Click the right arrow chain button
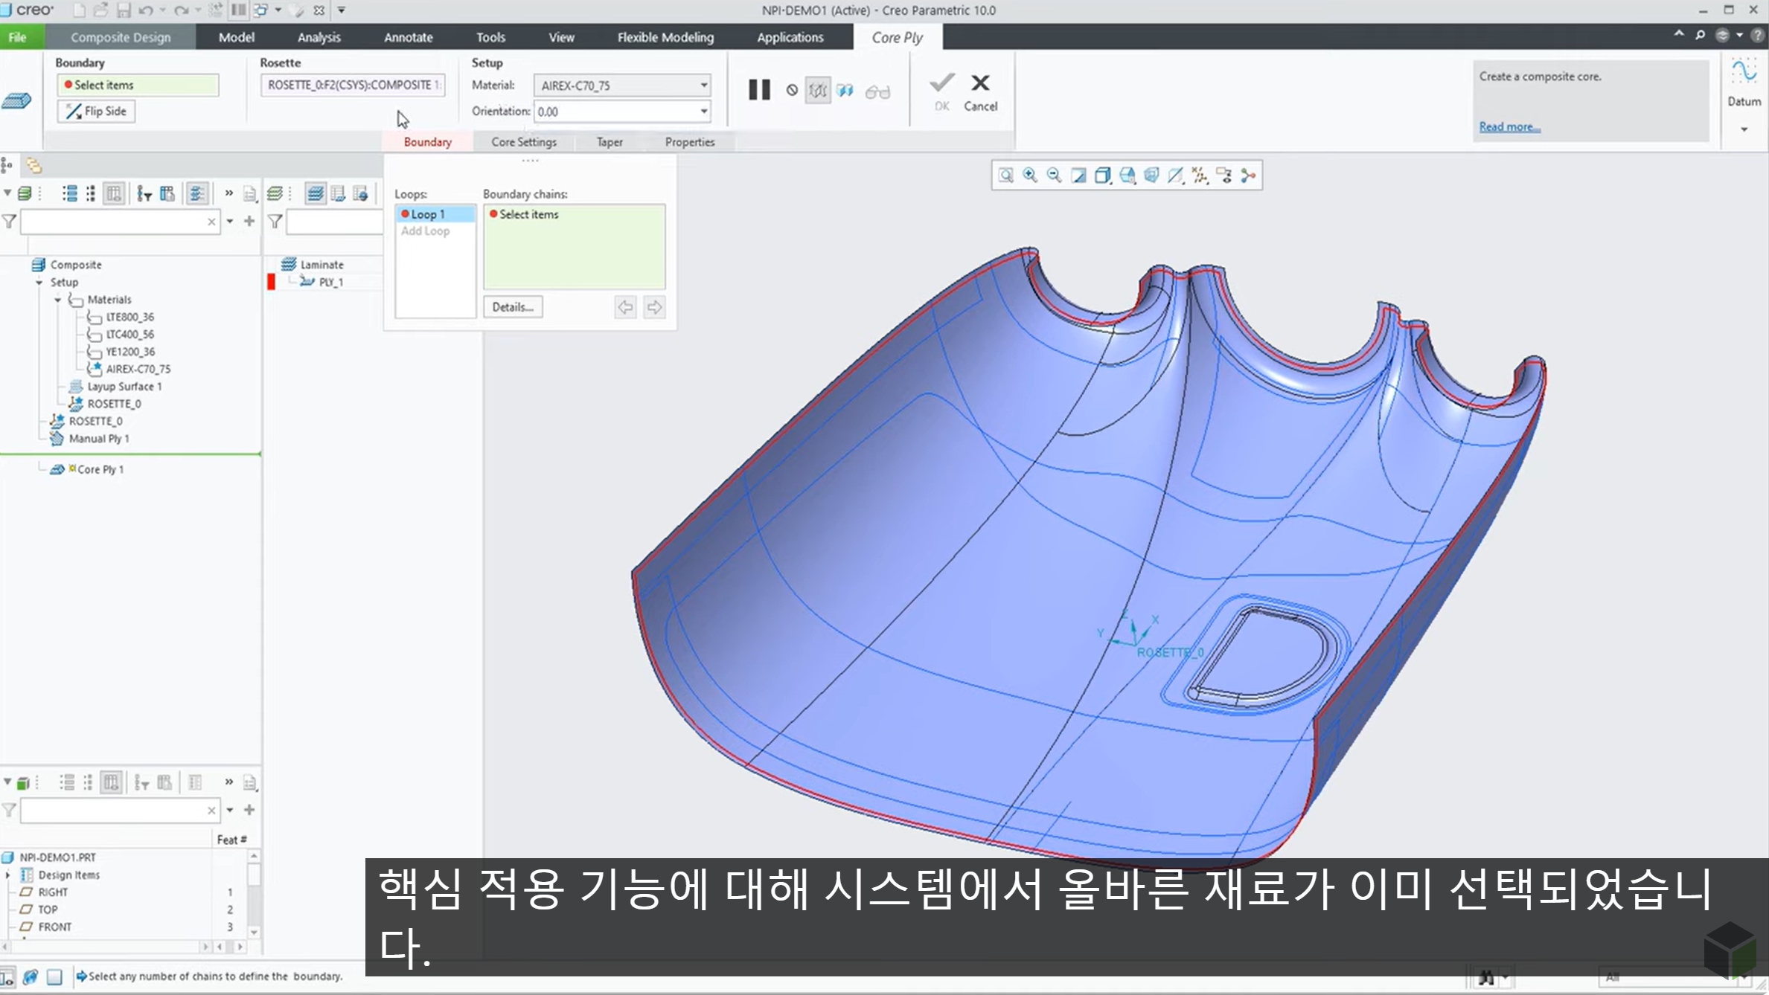Viewport: 1769px width, 995px height. [x=654, y=307]
